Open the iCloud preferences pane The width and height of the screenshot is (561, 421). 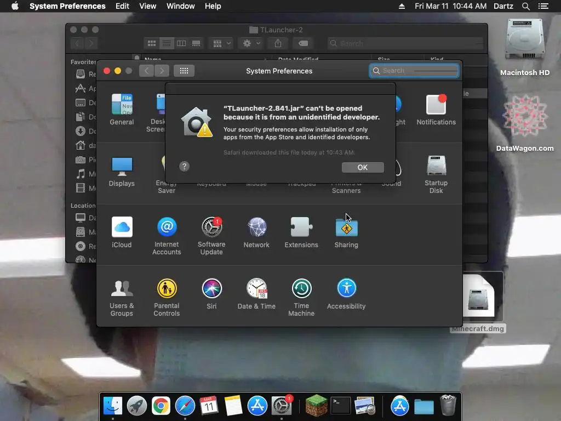[x=122, y=232]
